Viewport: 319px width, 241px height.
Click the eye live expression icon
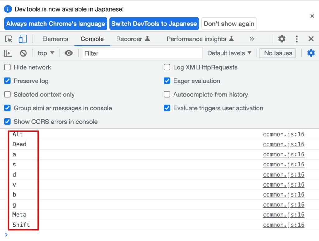(69, 53)
